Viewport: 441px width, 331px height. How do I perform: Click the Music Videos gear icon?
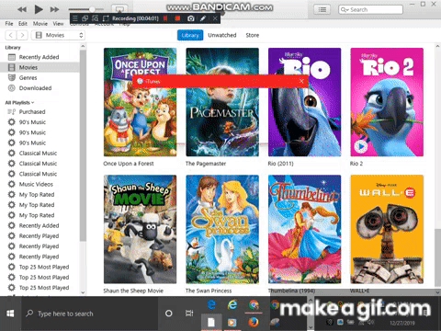point(12,184)
